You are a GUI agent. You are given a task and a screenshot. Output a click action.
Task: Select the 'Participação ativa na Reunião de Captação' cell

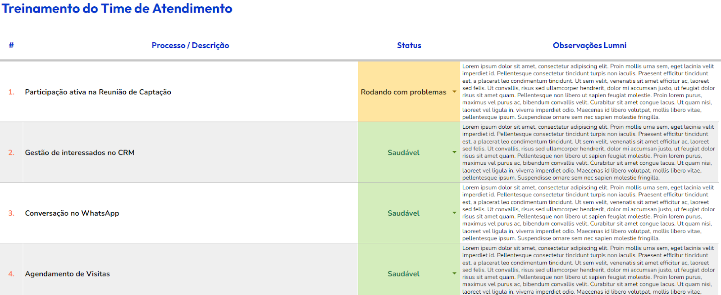coord(98,92)
